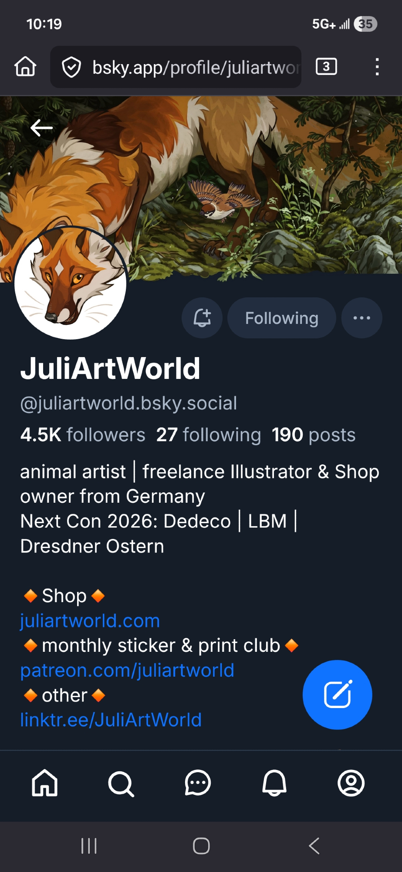This screenshot has width=402, height=872.
Task: Open the Chat messages icon
Action: [198, 783]
